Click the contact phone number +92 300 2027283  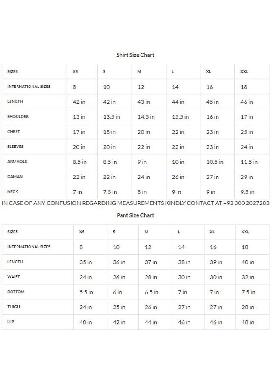pos(246,203)
